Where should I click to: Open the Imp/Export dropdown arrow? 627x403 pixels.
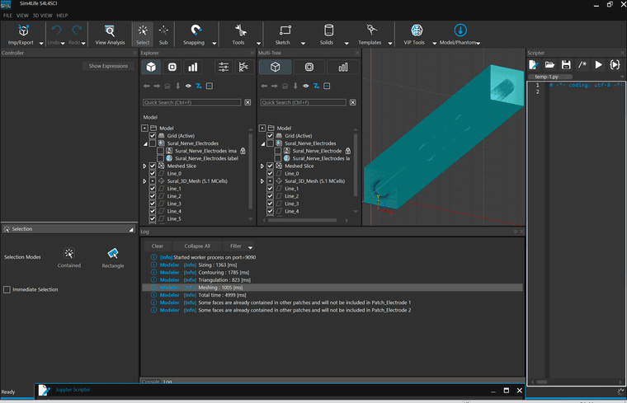[x=40, y=43]
